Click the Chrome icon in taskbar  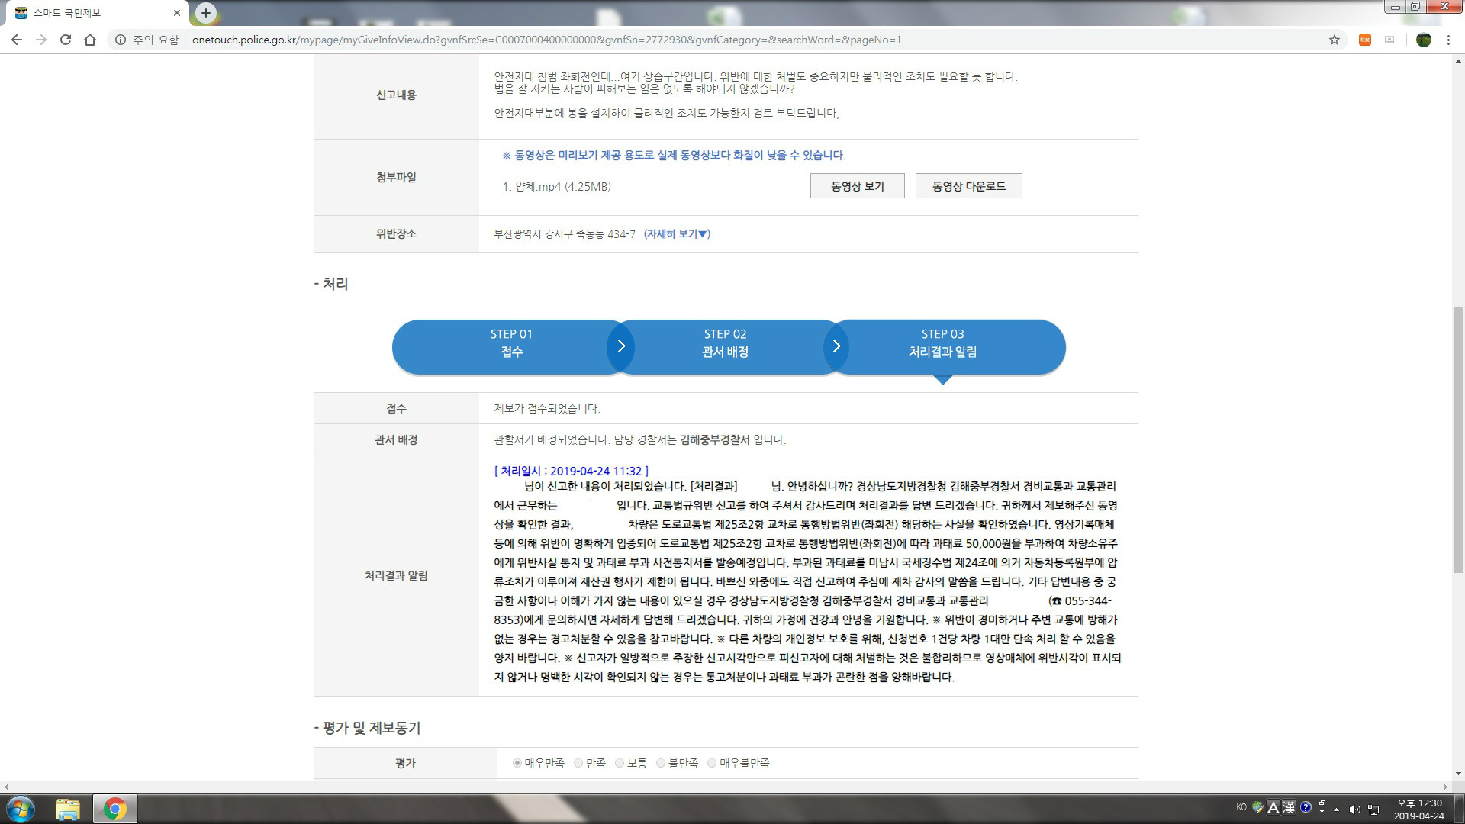tap(115, 809)
